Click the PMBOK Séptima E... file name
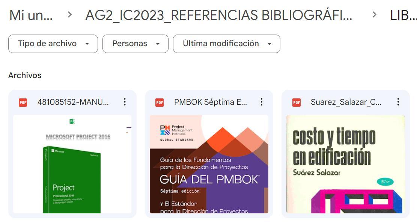Image resolution: width=417 pixels, height=222 pixels. pyautogui.click(x=211, y=102)
